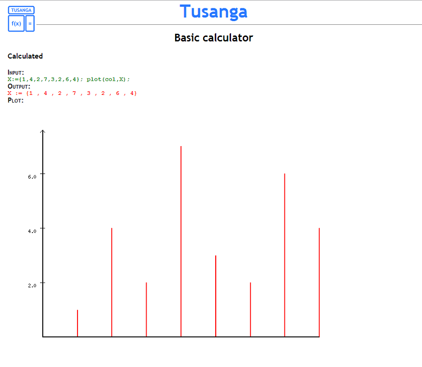Open the Tusanga title link
Image resolution: width=422 pixels, height=367 pixels.
tap(213, 12)
